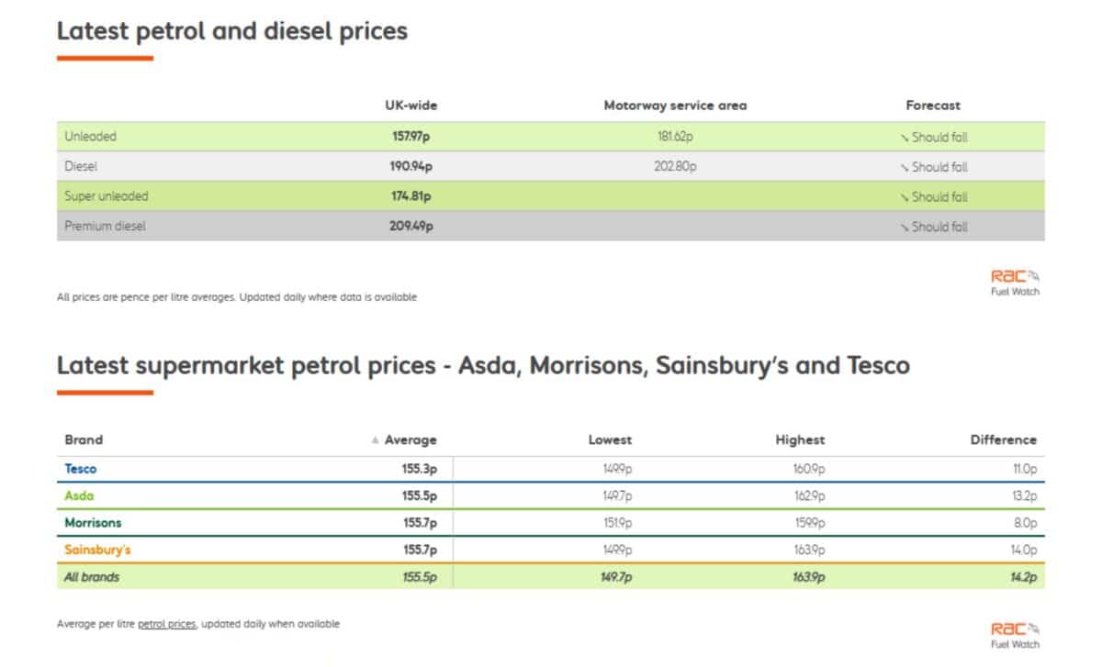Select the Asda brand row label
The image size is (1102, 667).
[79, 495]
